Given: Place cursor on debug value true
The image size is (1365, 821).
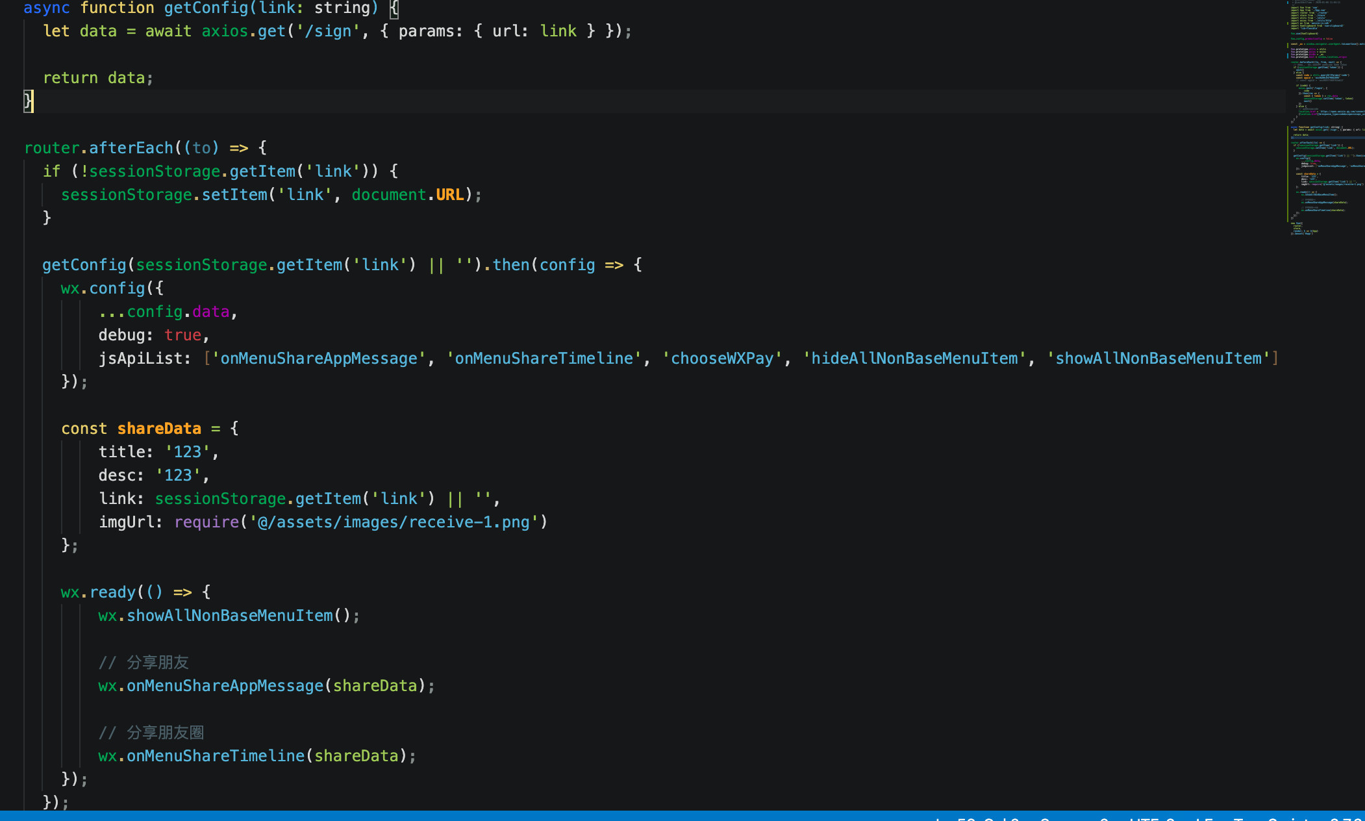Looking at the screenshot, I should click(182, 335).
